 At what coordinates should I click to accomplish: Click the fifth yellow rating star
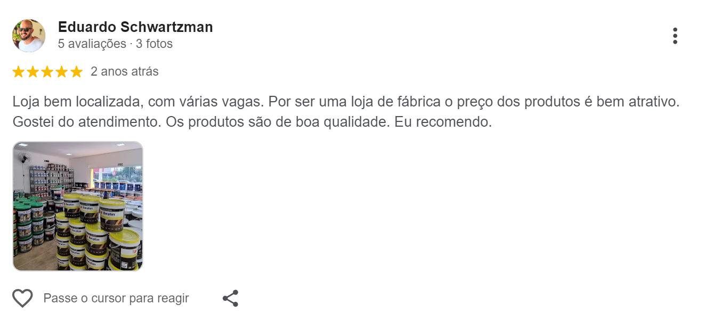[76, 72]
